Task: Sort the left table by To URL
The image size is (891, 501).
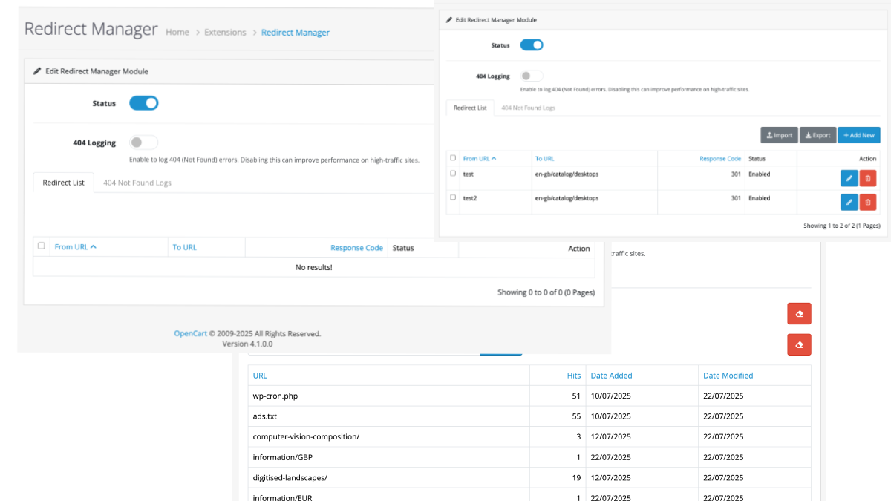Action: point(185,247)
